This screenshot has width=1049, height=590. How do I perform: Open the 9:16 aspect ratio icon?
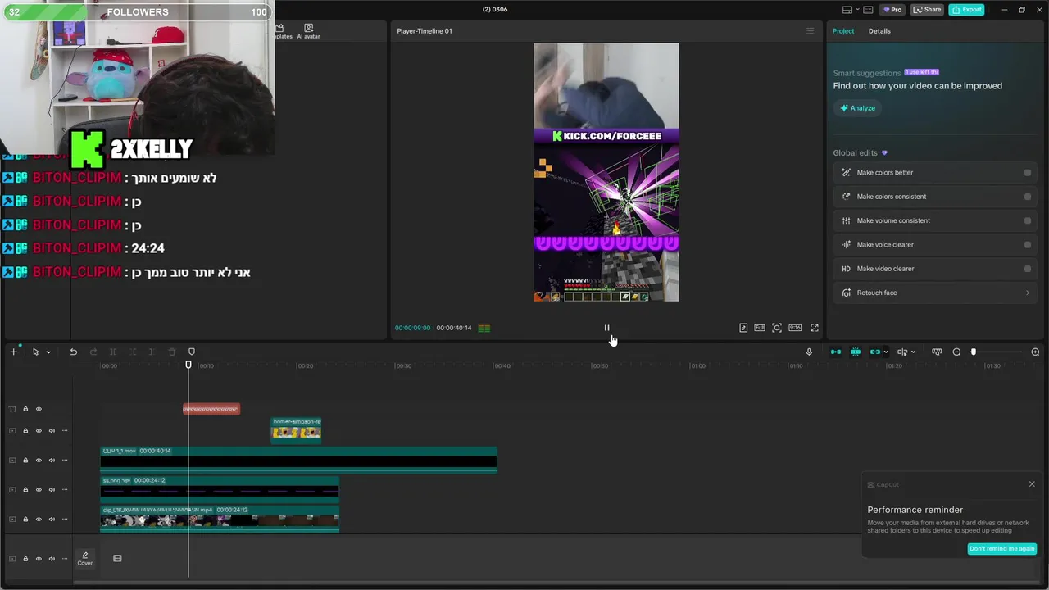[x=795, y=328]
